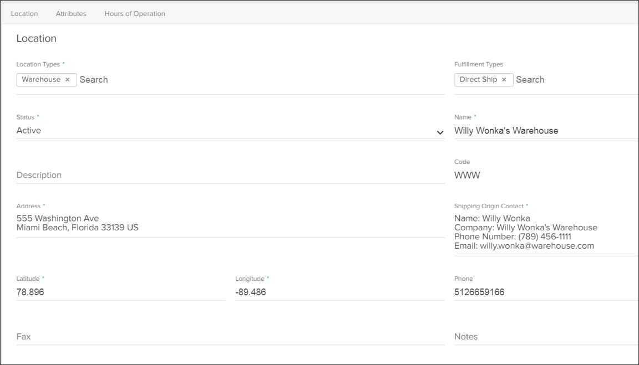Click the shipping contact phone (789) 456-1111
The height and width of the screenshot is (365, 639).
[x=545, y=237]
